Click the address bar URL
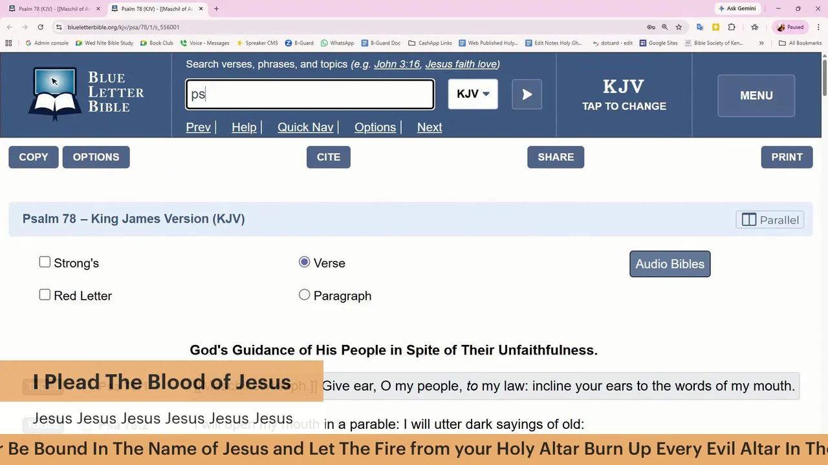Image resolution: width=828 pixels, height=465 pixels. point(123,27)
